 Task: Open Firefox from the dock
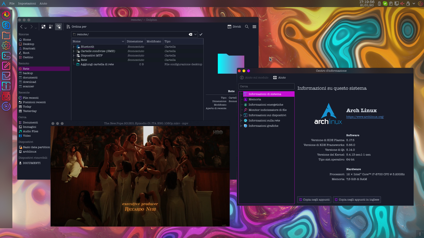pos(6,15)
